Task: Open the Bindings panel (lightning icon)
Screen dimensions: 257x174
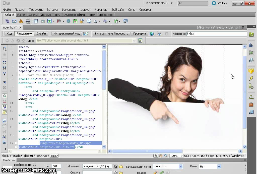Action: [251, 78]
